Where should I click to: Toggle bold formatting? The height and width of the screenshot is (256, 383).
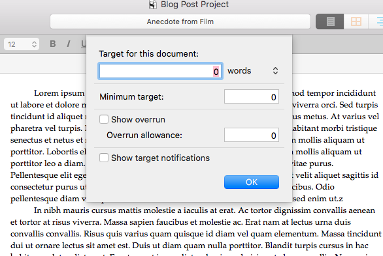[53, 44]
